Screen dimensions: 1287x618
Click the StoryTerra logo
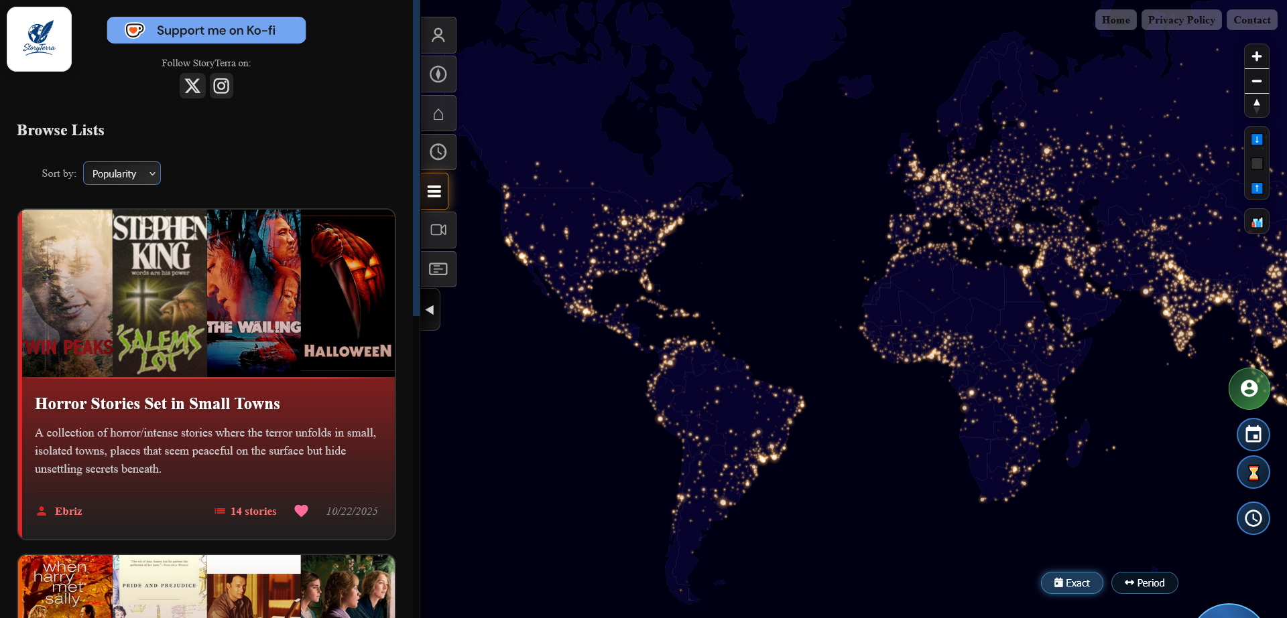point(39,39)
